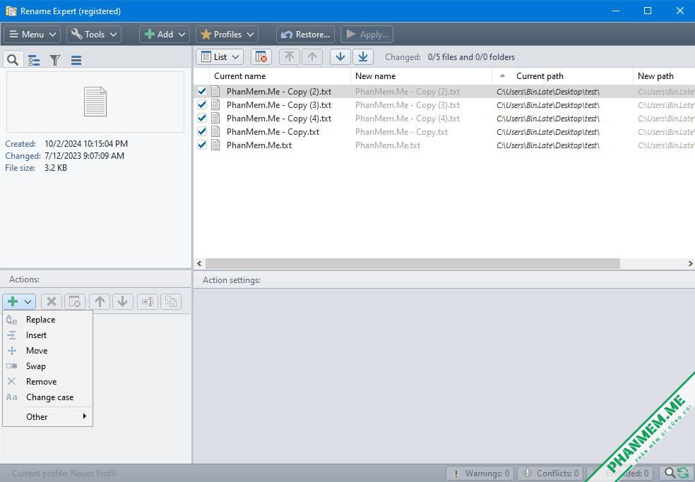Toggle the add action dropdown arrow

[28, 302]
